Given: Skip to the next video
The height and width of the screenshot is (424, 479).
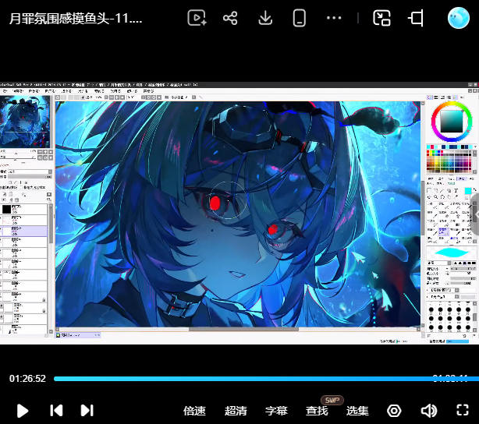Looking at the screenshot, I should pyautogui.click(x=87, y=410).
